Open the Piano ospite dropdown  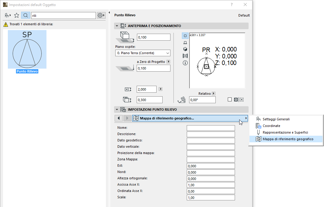click(143, 53)
